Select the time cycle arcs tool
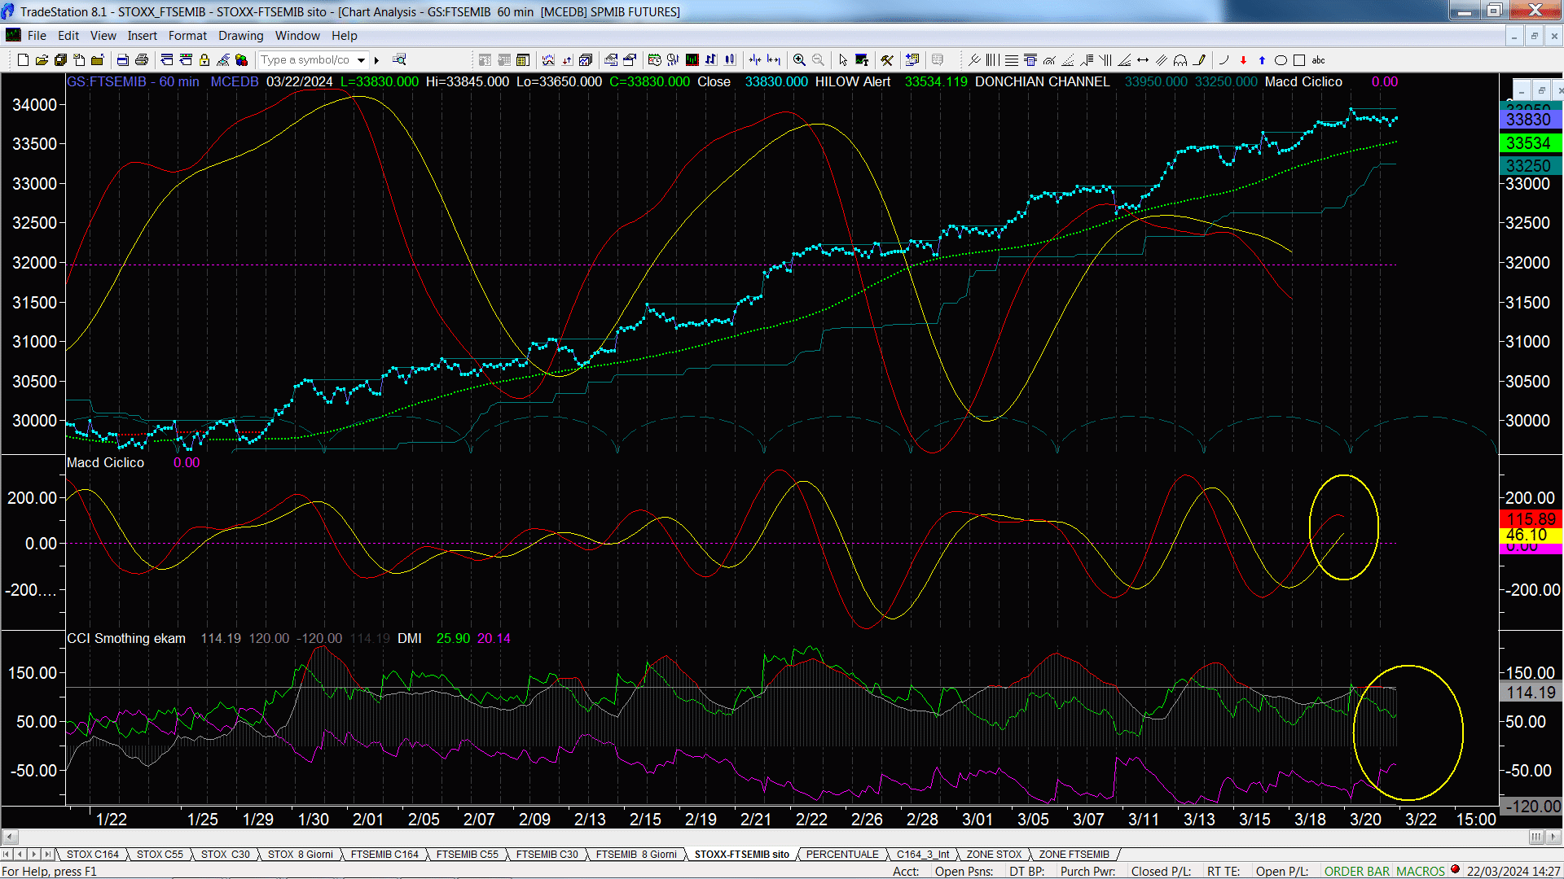Viewport: 1564px width, 879px height. (x=1180, y=59)
